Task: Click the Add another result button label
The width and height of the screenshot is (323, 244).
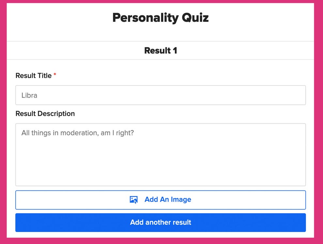Action: click(161, 222)
